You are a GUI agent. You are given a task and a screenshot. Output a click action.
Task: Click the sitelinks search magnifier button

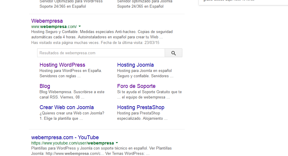[174, 53]
